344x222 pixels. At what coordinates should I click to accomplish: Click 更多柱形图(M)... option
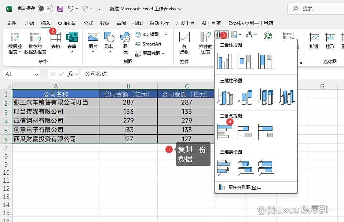point(244,188)
